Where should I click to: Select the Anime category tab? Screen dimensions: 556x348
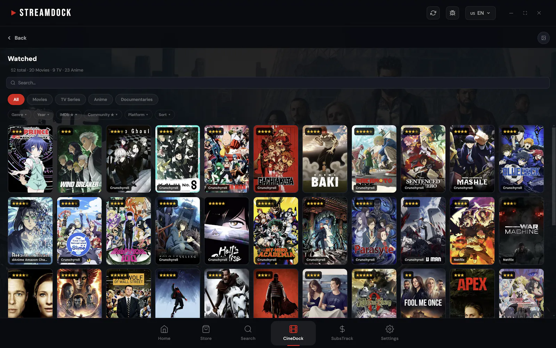click(100, 100)
